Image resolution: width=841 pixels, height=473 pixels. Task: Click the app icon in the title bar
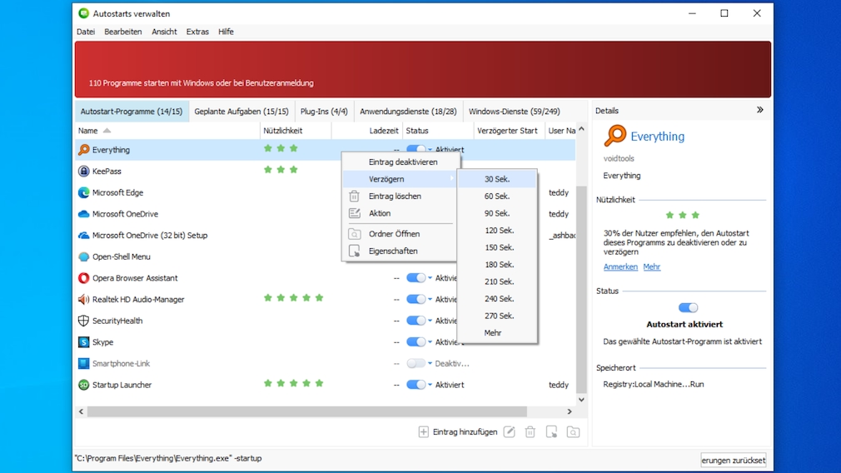coord(83,13)
